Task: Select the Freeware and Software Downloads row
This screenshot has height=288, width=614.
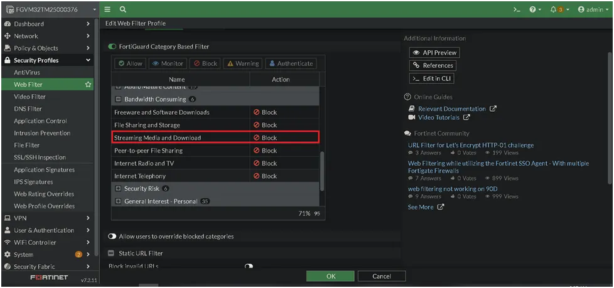Action: (x=215, y=112)
